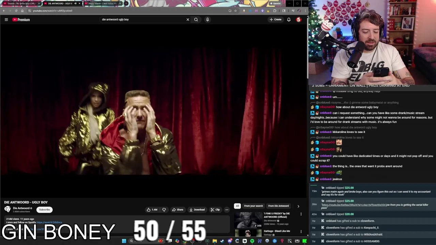Viewport: 436px width, 245px height.
Task: Share the video
Action: pos(177,210)
